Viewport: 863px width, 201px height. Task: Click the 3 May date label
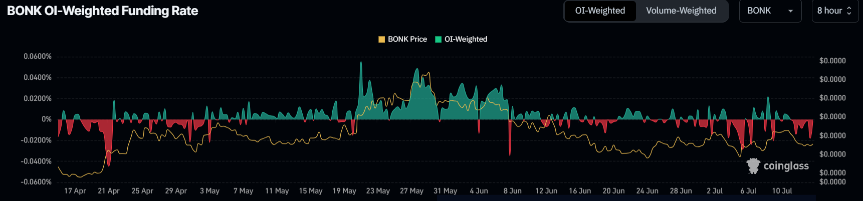[209, 191]
